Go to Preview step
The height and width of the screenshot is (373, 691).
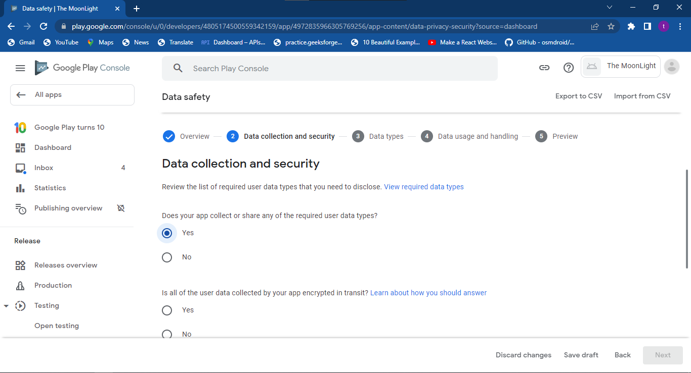[x=556, y=136]
